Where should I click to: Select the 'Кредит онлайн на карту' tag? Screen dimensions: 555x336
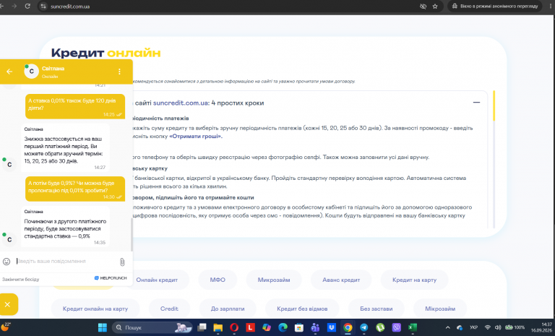(95, 309)
